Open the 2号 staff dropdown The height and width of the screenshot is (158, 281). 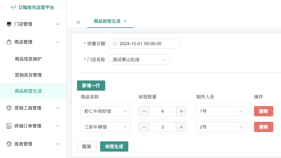[221, 127]
